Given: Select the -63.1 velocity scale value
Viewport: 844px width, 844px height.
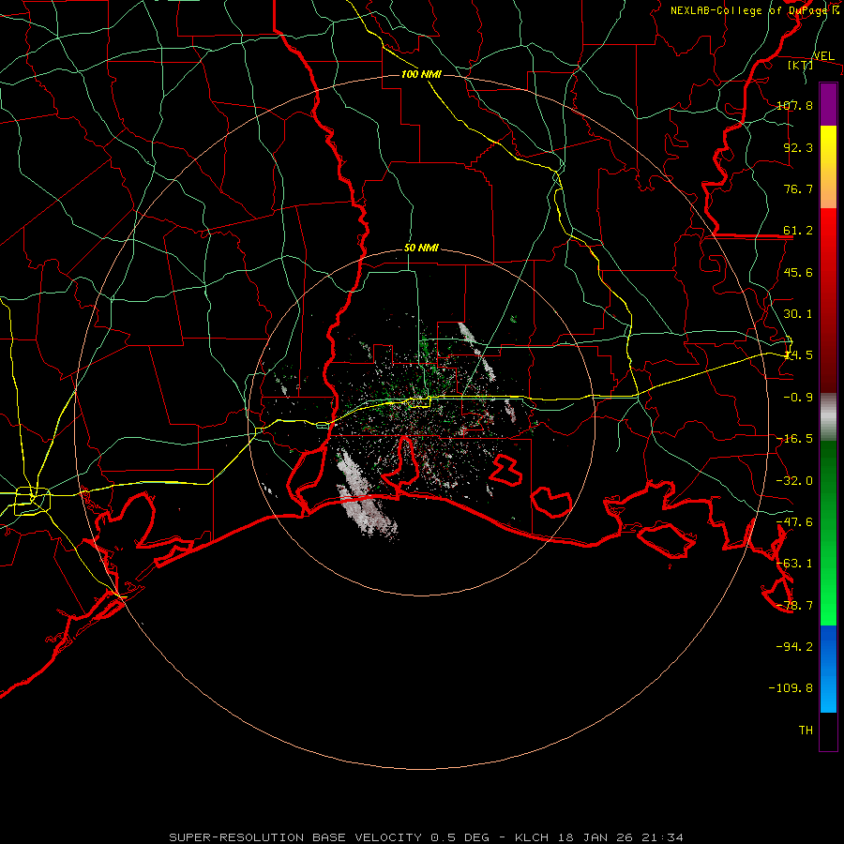Looking at the screenshot, I should 794,564.
